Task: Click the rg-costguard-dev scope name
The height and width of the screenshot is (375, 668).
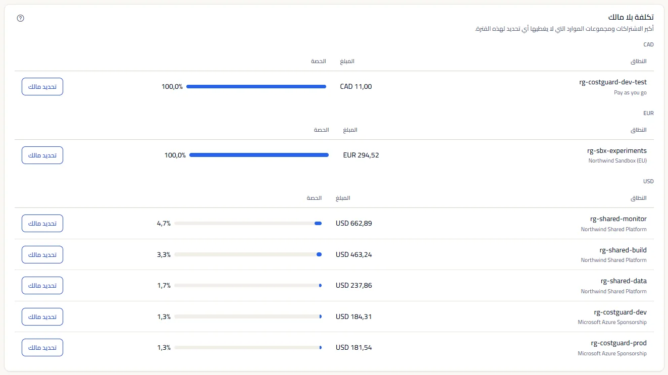Action: (x=621, y=312)
